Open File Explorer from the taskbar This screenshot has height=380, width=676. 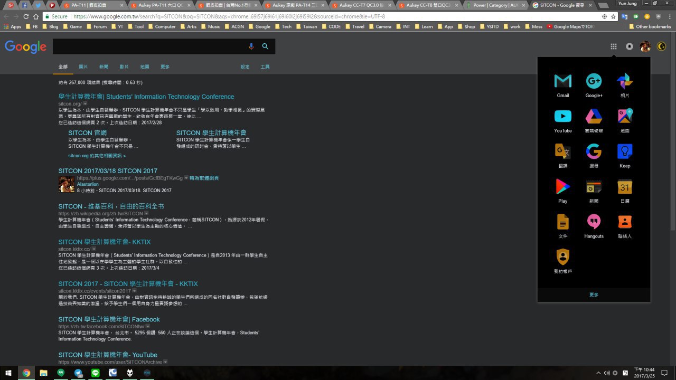click(x=43, y=373)
